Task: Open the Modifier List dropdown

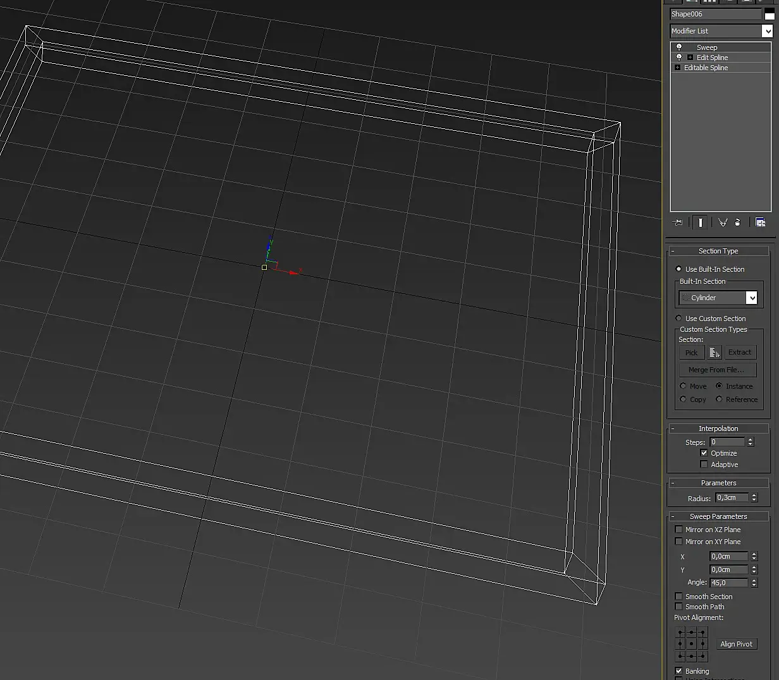Action: [768, 31]
